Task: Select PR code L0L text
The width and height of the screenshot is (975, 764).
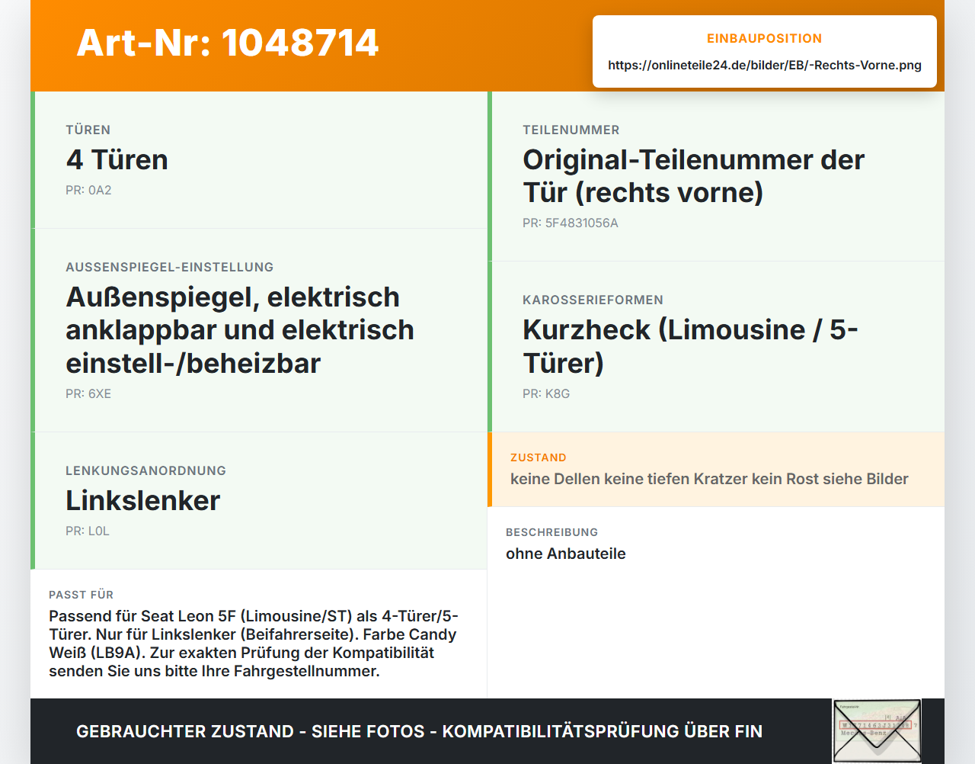Action: (88, 531)
